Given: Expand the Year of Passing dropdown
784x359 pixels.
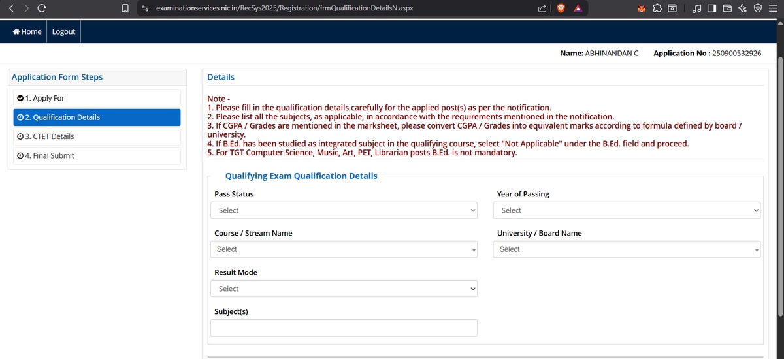Looking at the screenshot, I should [x=627, y=210].
